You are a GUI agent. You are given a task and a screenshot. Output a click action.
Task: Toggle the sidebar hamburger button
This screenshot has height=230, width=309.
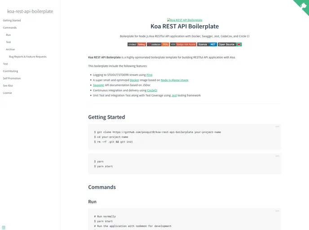click(x=4, y=227)
